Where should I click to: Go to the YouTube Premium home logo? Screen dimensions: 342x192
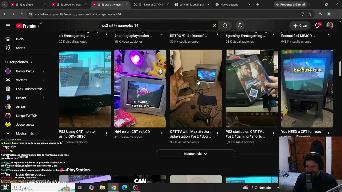click(x=27, y=26)
